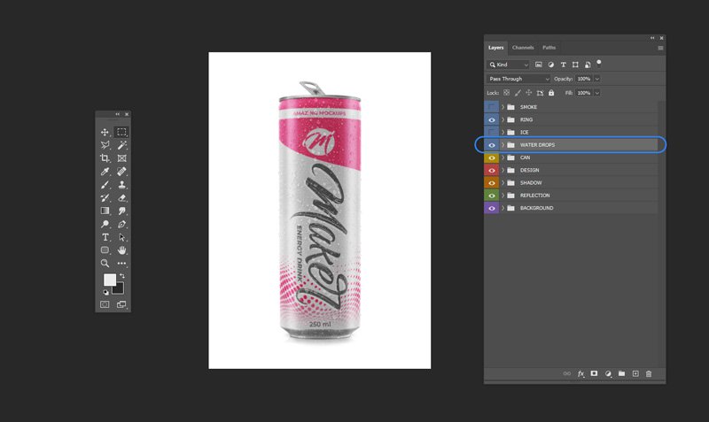Select the Zoom tool

tap(105, 263)
